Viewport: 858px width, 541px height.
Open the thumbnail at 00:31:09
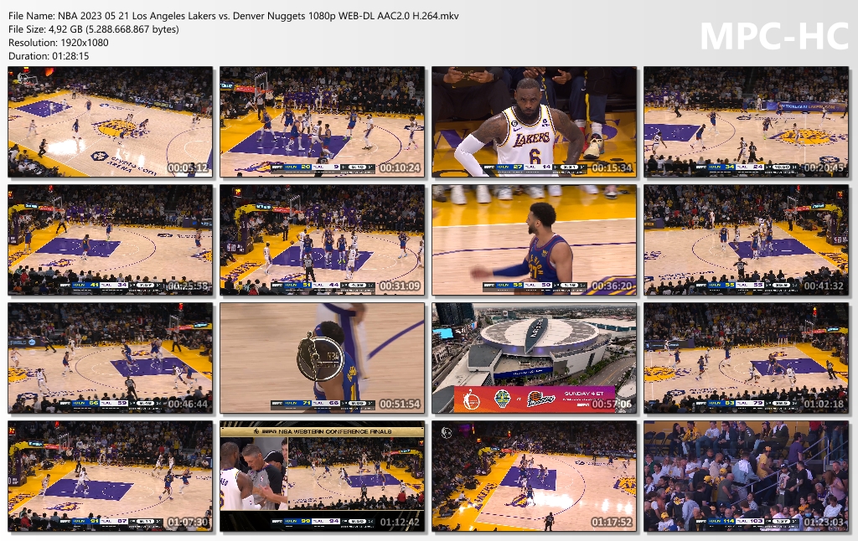click(323, 240)
